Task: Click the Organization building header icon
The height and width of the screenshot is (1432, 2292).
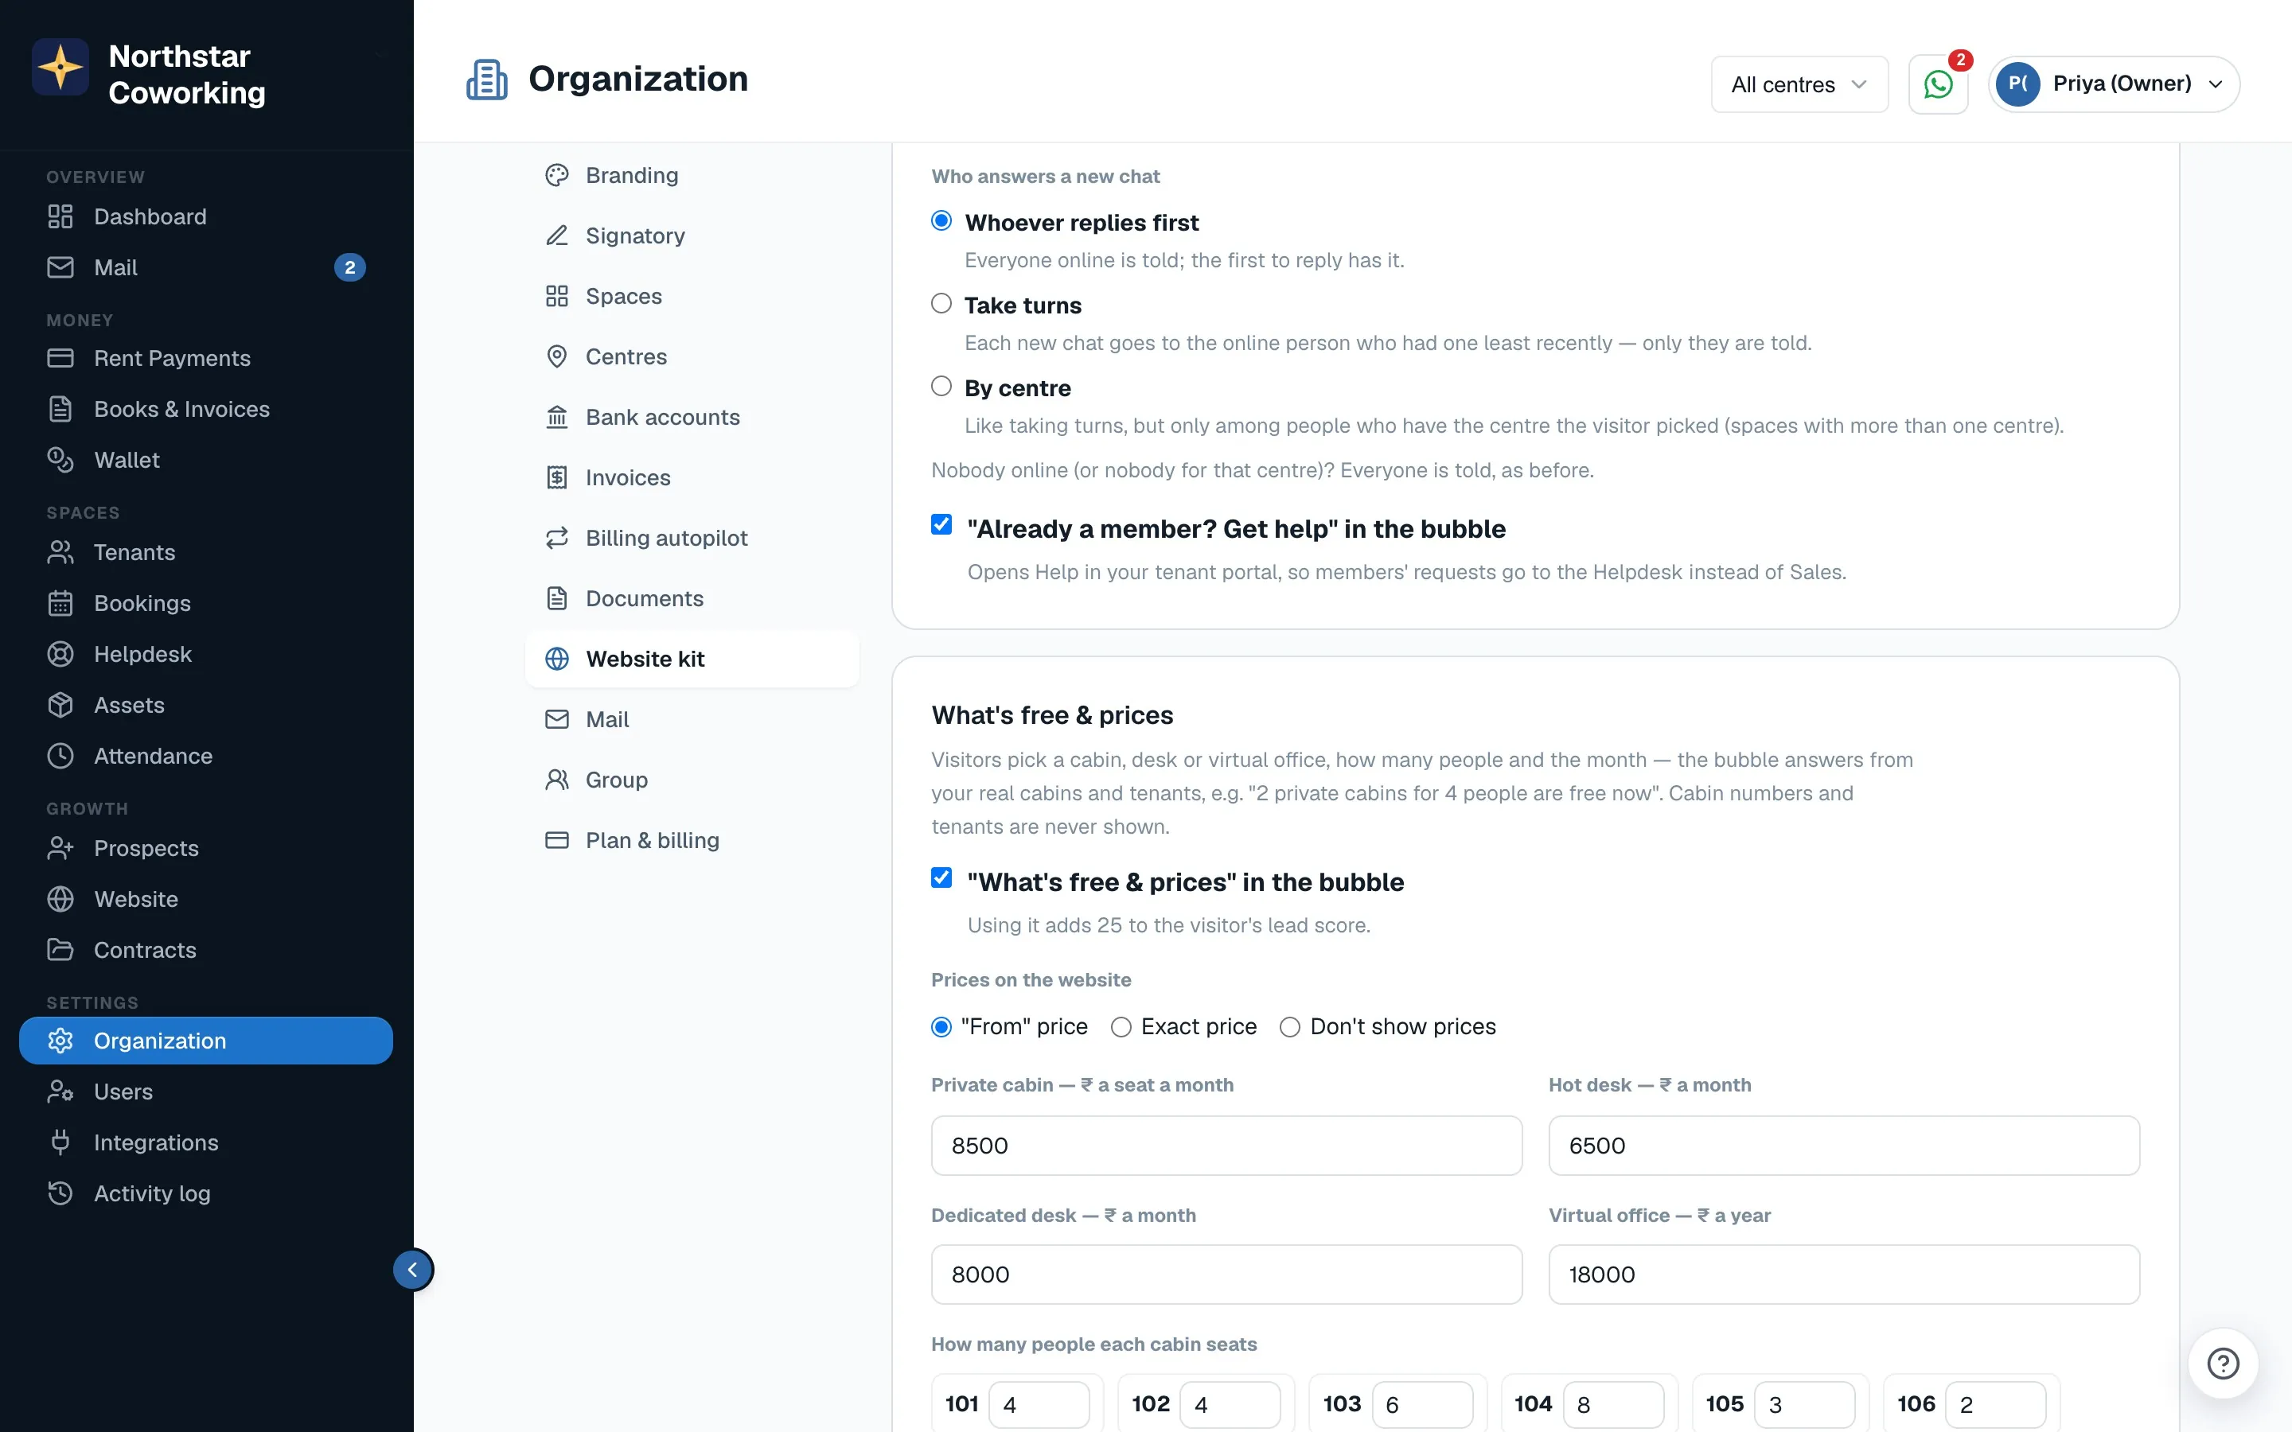Action: click(x=487, y=80)
